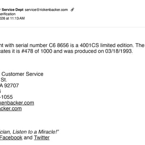The height and width of the screenshot is (145, 145).
Task: Click the 11:13 AM timestamp
Action: (17, 18)
